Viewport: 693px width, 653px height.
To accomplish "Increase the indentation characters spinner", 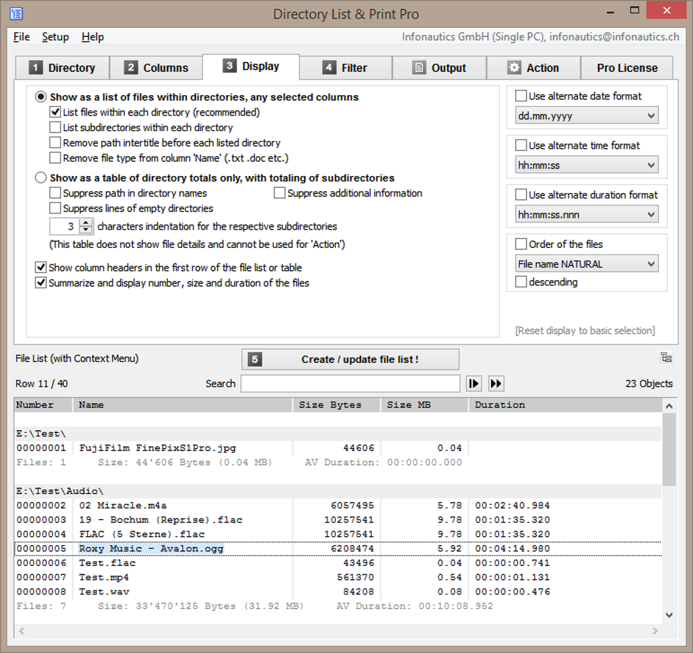I will coord(86,222).
